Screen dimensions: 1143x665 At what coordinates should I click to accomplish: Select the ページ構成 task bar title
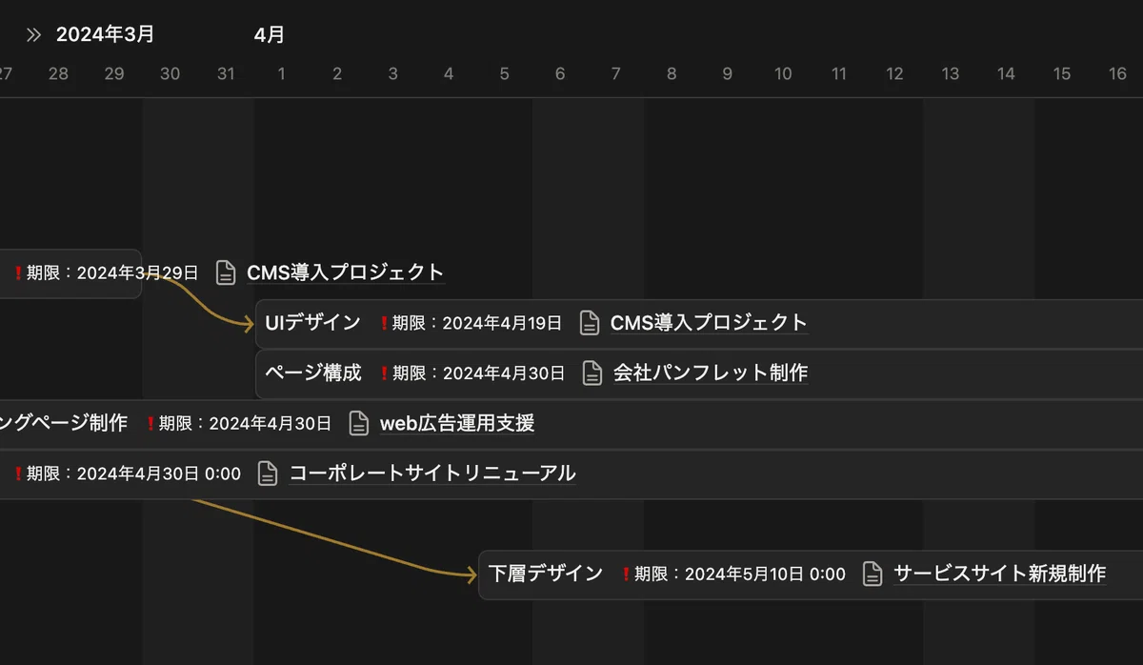click(x=313, y=373)
